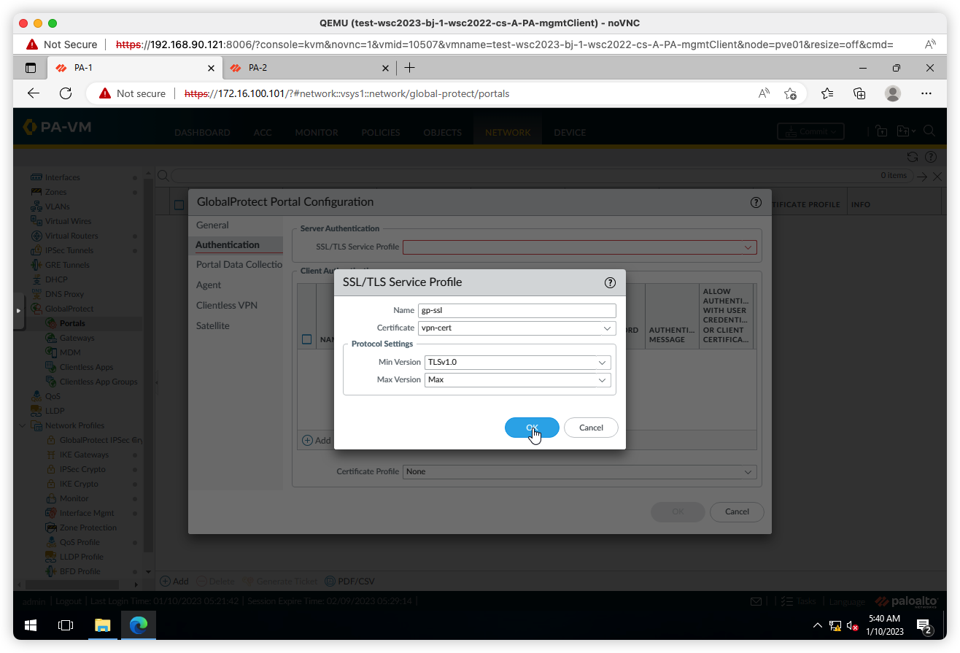This screenshot has height=653, width=960.
Task: Open the configuration save/load dropdown icon
Action: tap(905, 131)
